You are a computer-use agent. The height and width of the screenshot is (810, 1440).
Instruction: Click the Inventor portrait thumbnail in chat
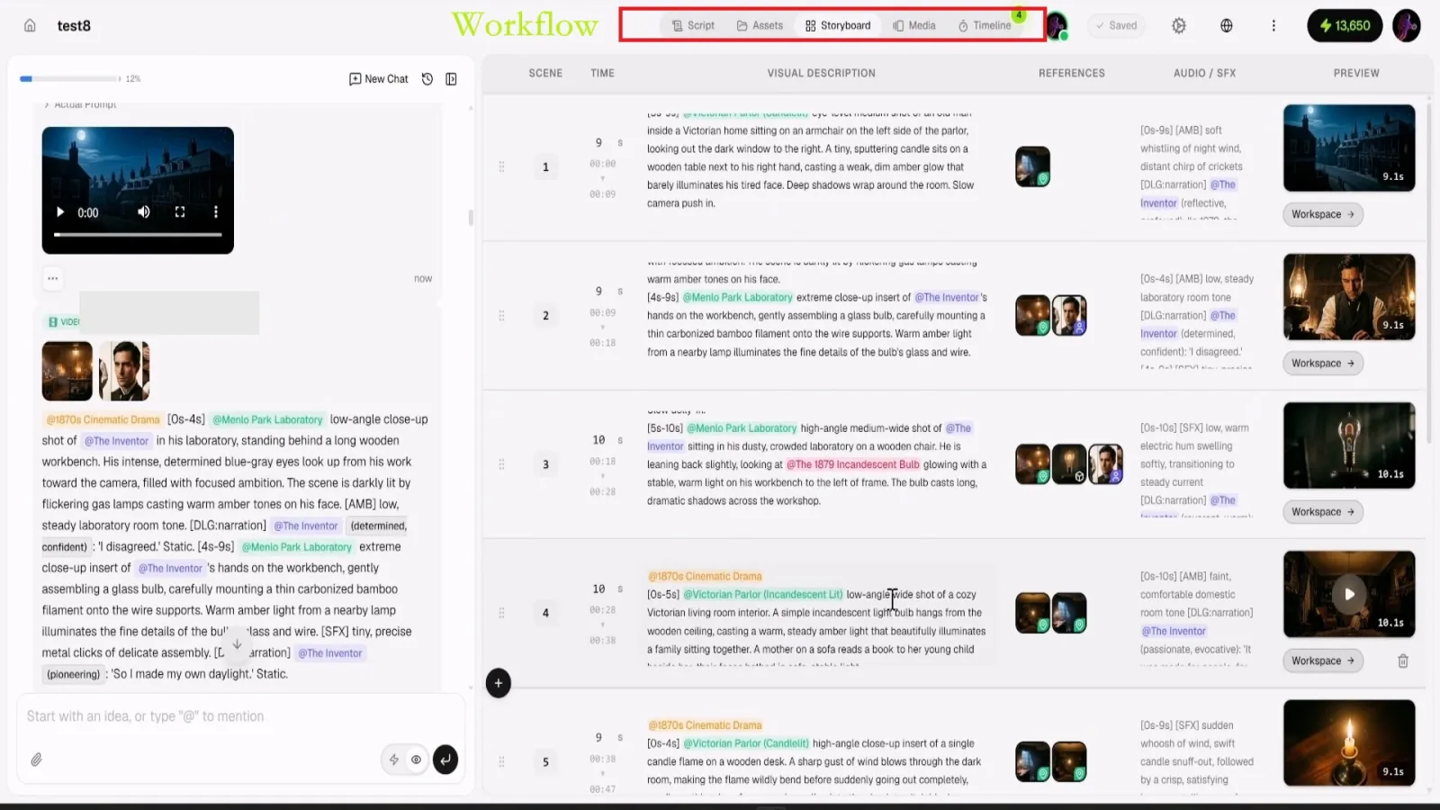point(124,371)
